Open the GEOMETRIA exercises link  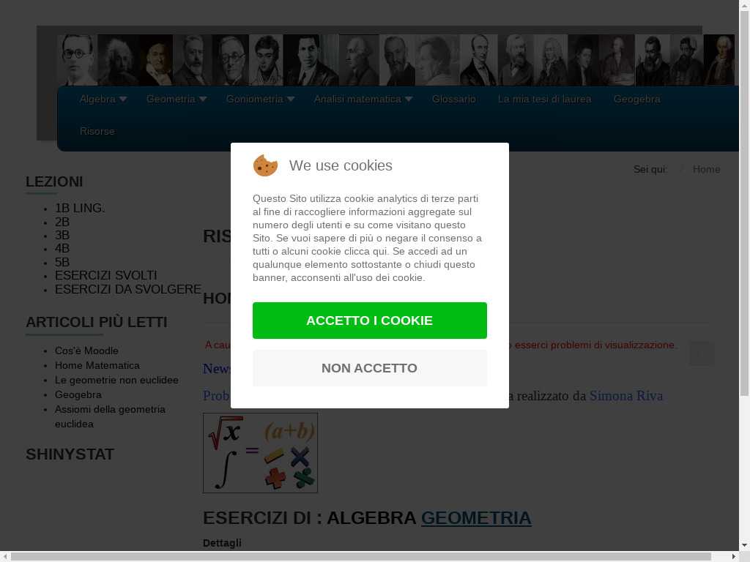tap(476, 518)
